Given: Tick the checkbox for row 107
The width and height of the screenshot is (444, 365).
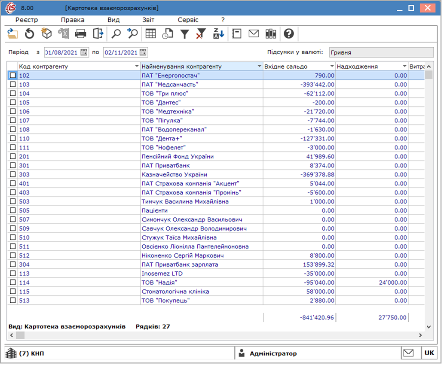Looking at the screenshot, I should tap(13, 120).
